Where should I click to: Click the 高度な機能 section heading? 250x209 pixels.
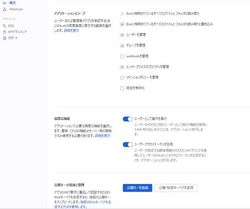tap(62, 119)
